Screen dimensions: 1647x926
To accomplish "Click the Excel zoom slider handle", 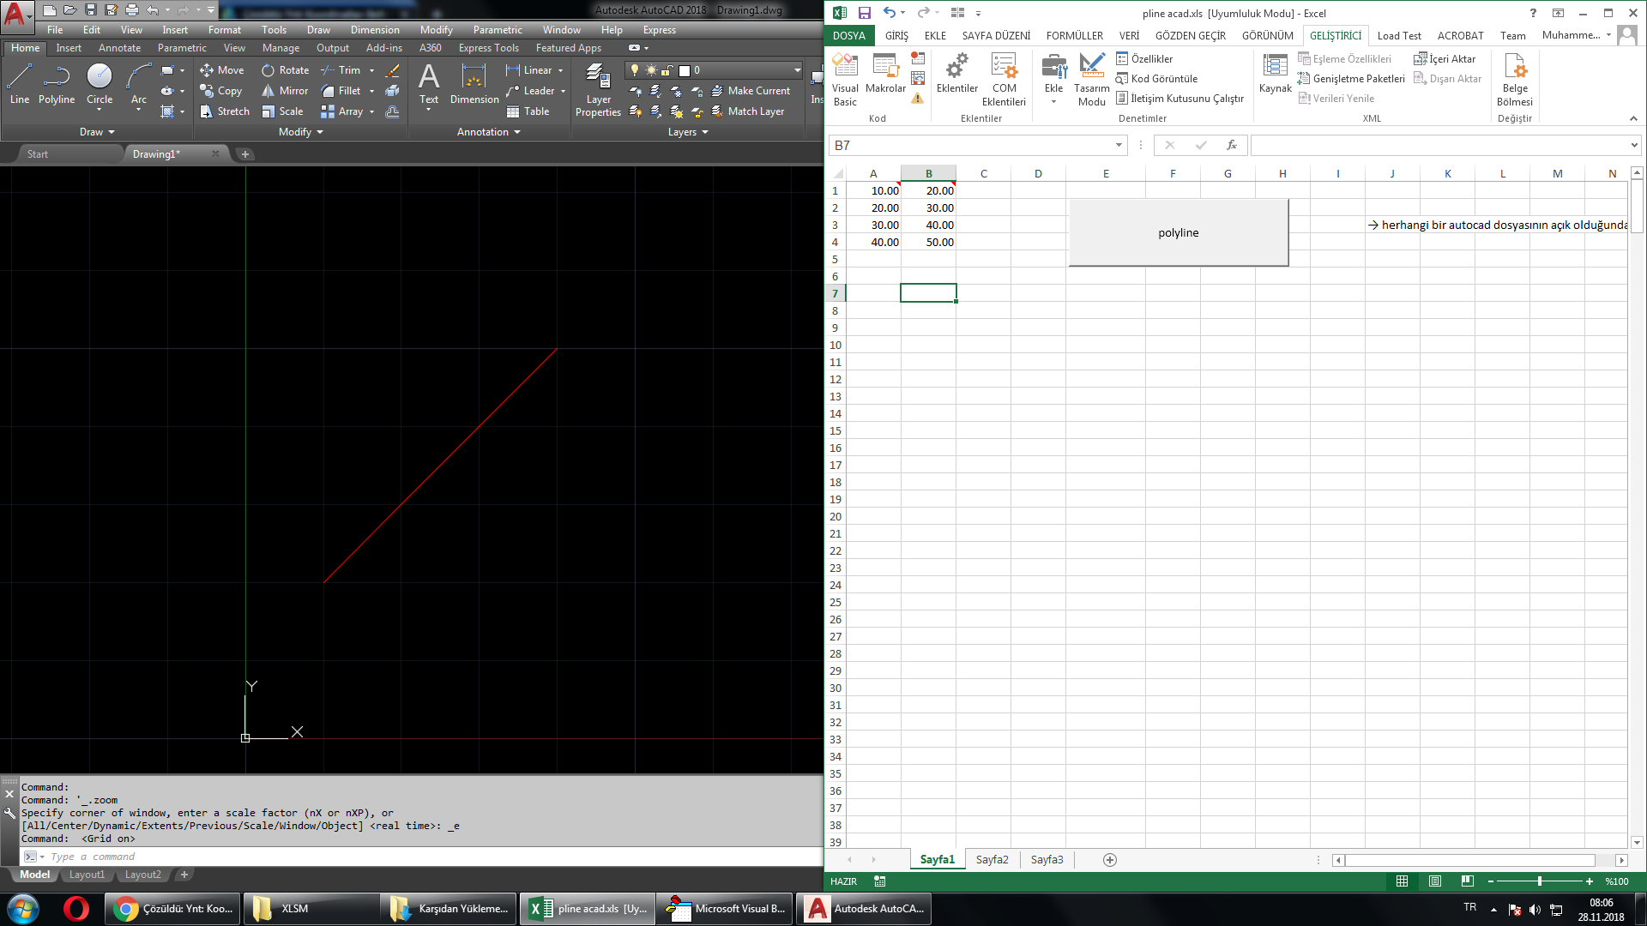I will [x=1540, y=881].
